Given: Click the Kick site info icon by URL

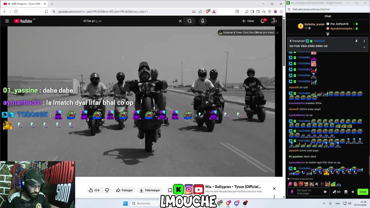Looking at the screenshot, I should [289, 9].
